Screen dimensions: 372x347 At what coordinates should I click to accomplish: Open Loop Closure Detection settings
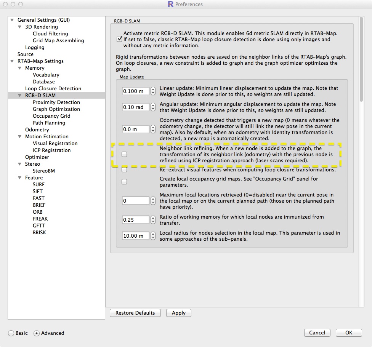click(53, 89)
